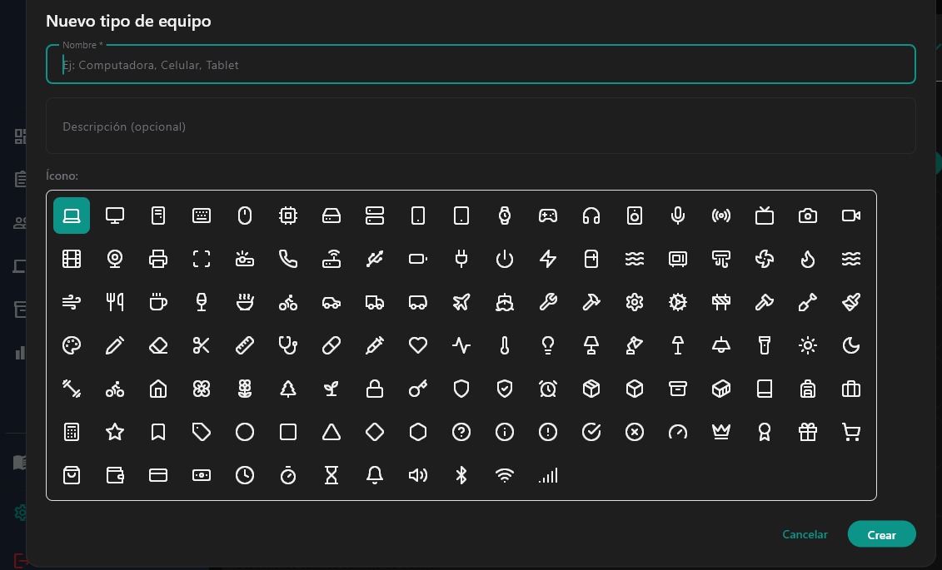Choose the game controller icon
Screen dimensions: 942x570
point(548,216)
